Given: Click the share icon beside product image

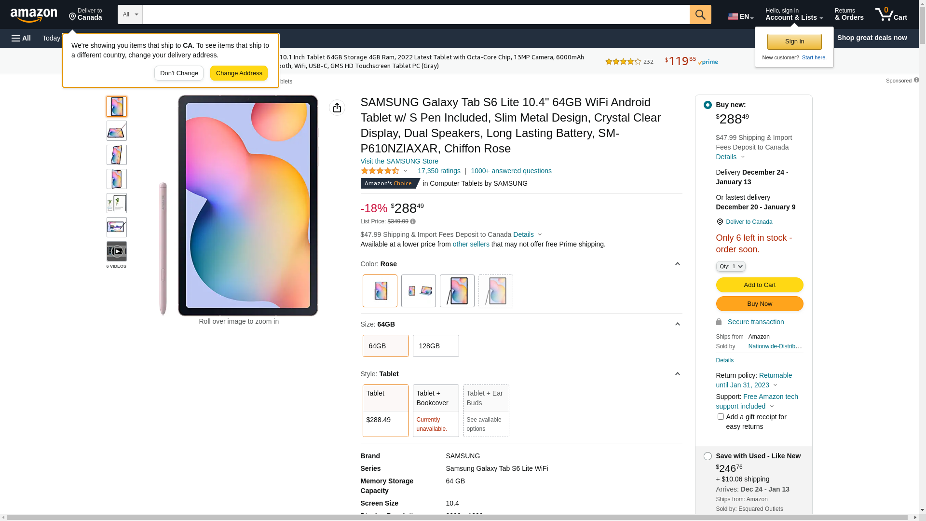Looking at the screenshot, I should click(337, 108).
